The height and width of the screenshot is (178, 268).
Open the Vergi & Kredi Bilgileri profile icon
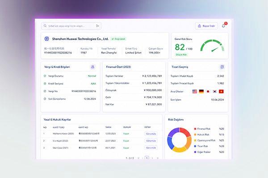(x=92, y=67)
